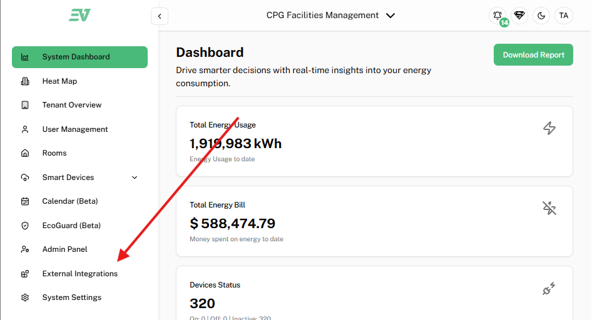Open the TA user avatar menu
Screen dimensions: 592x320
click(563, 16)
